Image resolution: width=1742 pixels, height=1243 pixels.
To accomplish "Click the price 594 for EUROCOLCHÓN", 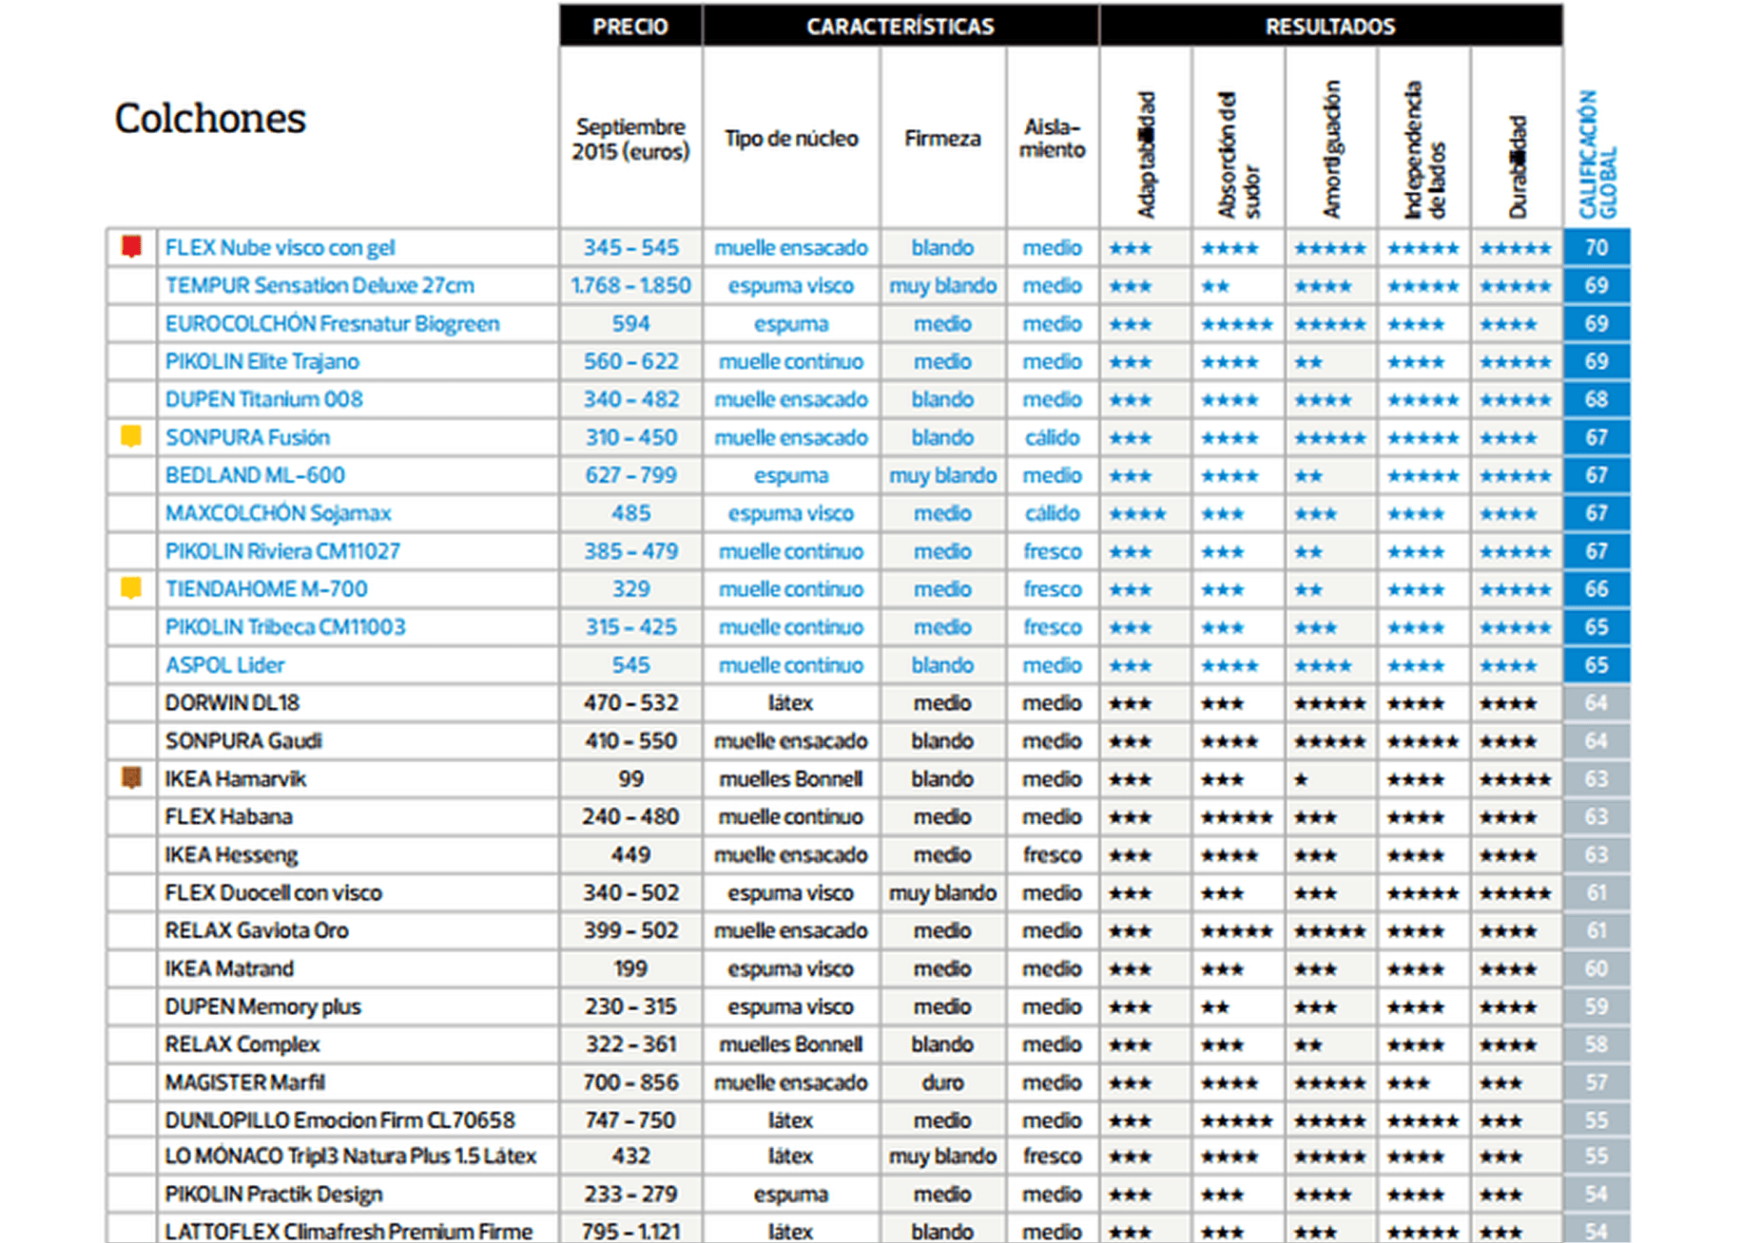I will 630,323.
